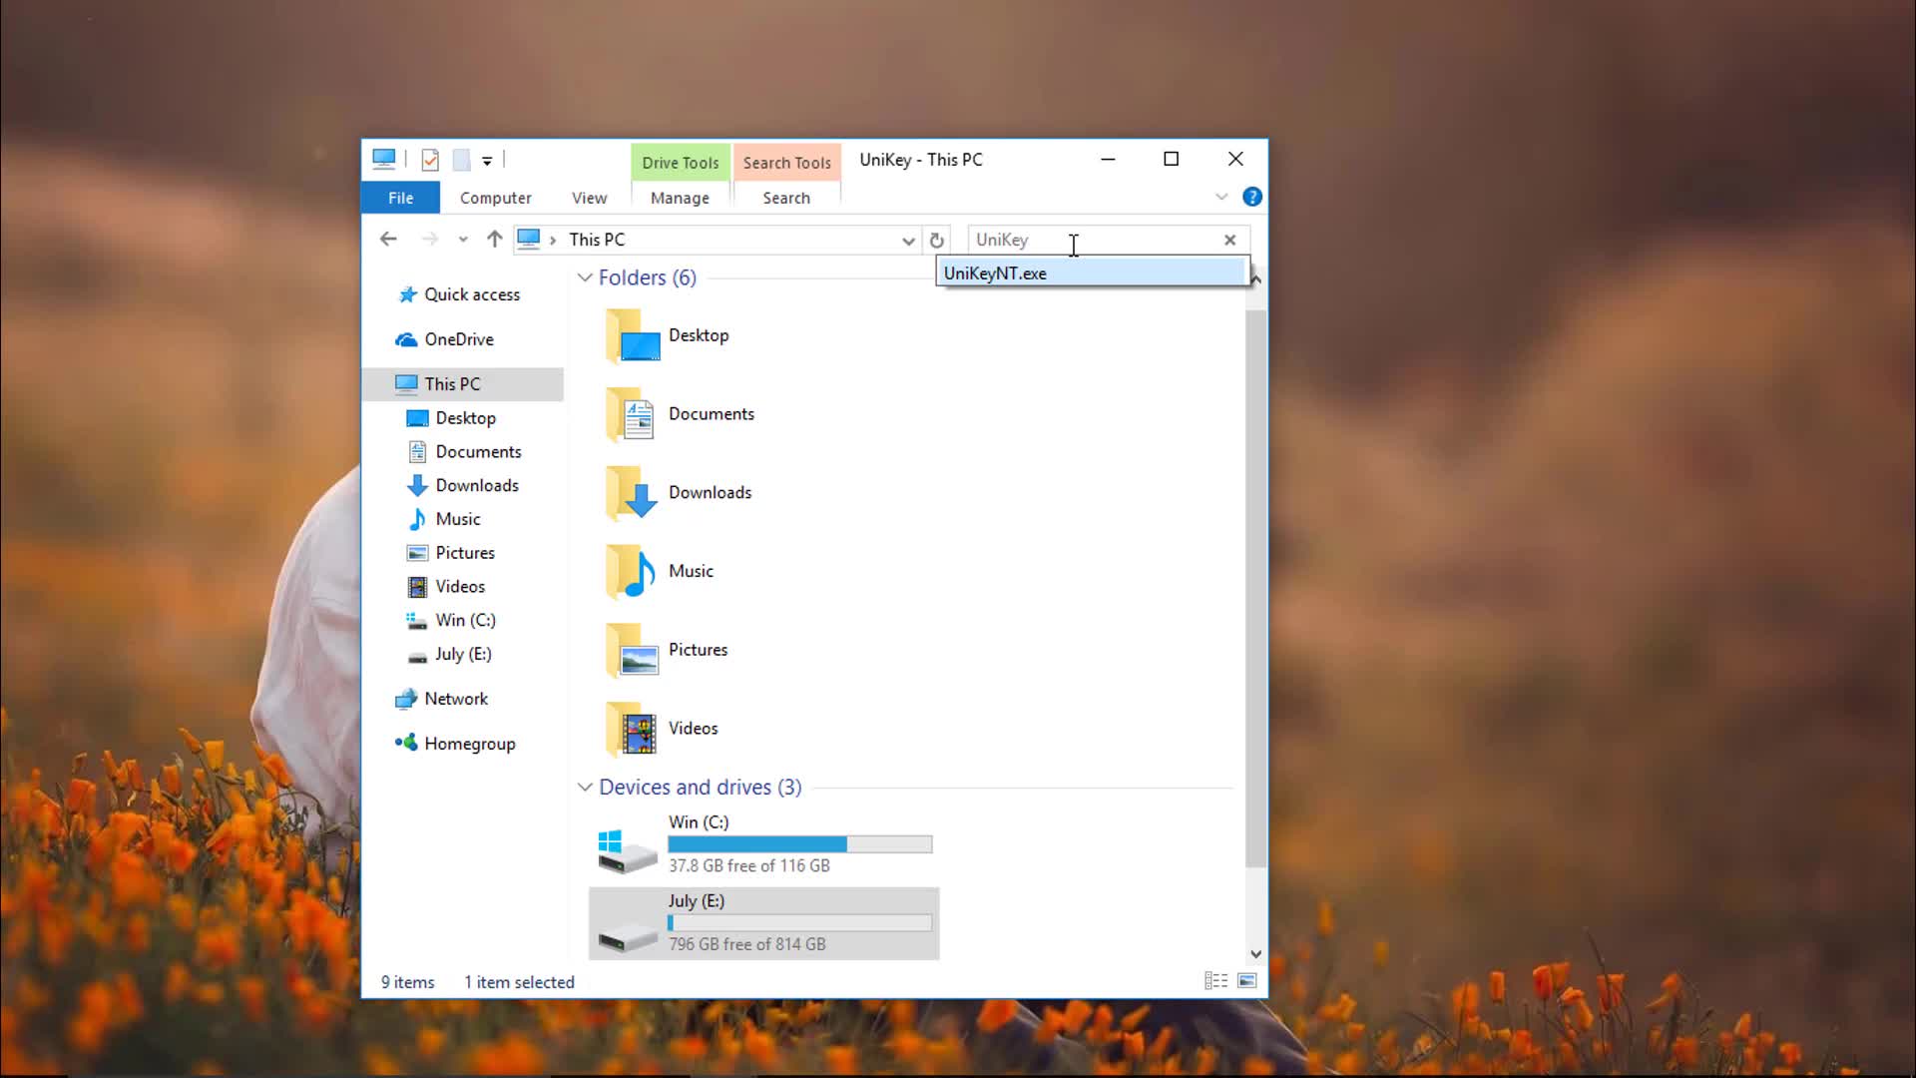Open the address bar history dropdown
Image resolution: width=1916 pixels, height=1078 pixels.
908,241
